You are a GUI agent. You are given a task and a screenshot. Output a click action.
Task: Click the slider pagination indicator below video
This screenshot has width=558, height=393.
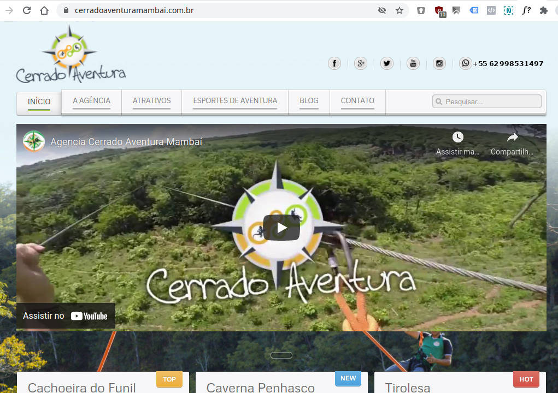pyautogui.click(x=281, y=355)
